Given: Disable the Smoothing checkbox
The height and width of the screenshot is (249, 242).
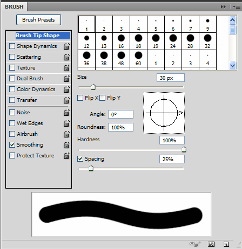Looking at the screenshot, I should pos(12,145).
